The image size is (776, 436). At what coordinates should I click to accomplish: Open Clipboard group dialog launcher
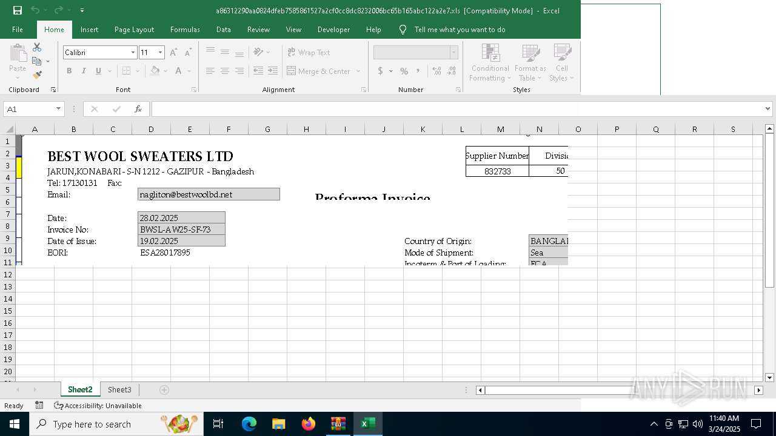[x=53, y=90]
